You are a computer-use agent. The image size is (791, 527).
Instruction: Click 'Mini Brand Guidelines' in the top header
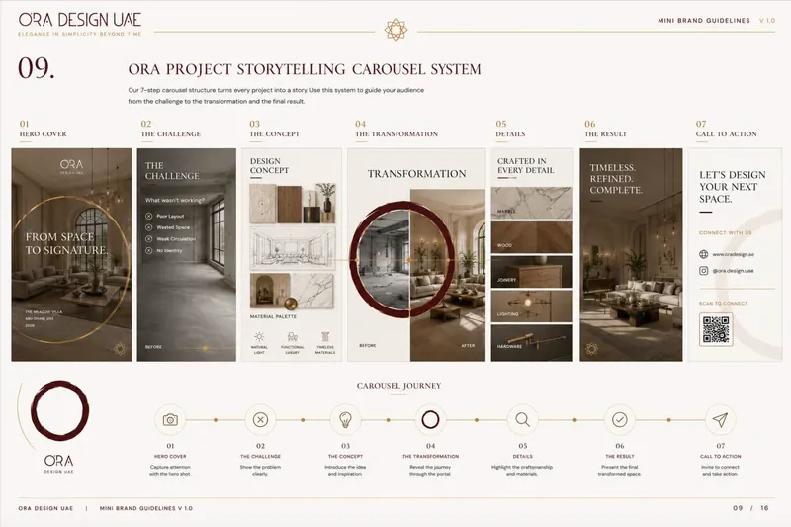coord(704,21)
